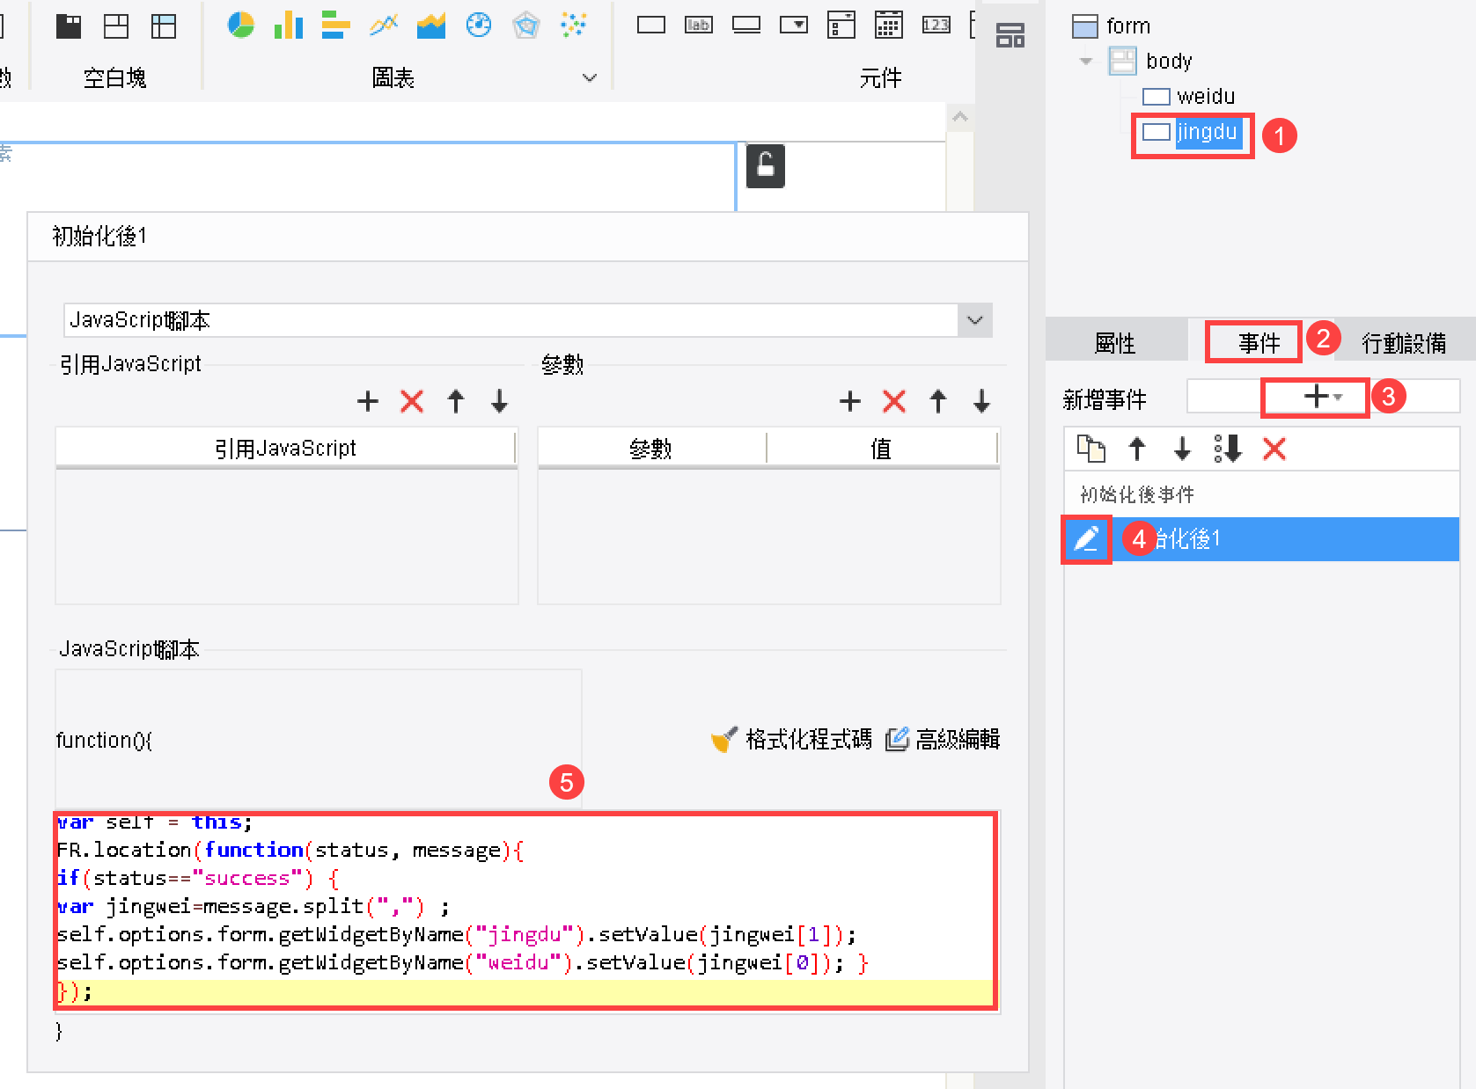Add a new referenced JavaScript entry

pos(367,401)
